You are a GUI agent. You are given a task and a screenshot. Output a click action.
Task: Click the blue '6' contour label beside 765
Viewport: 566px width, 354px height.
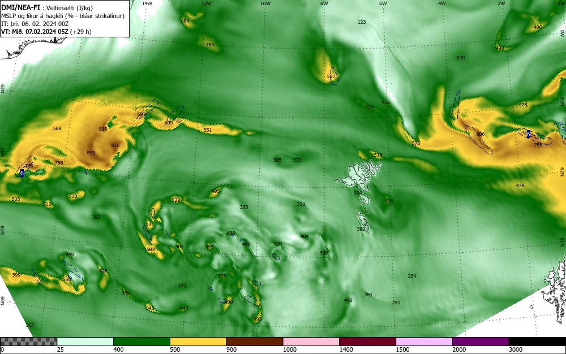coord(529,134)
